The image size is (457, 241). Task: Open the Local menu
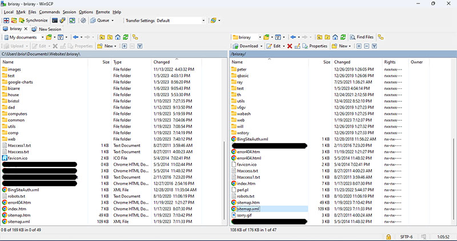tap(9, 12)
